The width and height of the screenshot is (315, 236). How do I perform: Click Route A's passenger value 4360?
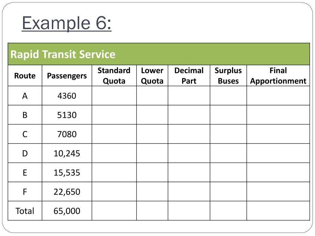pyautogui.click(x=67, y=96)
